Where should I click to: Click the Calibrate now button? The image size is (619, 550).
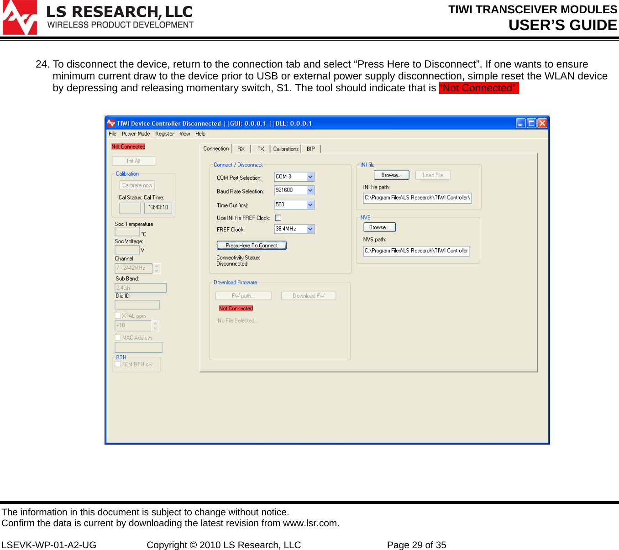[137, 185]
